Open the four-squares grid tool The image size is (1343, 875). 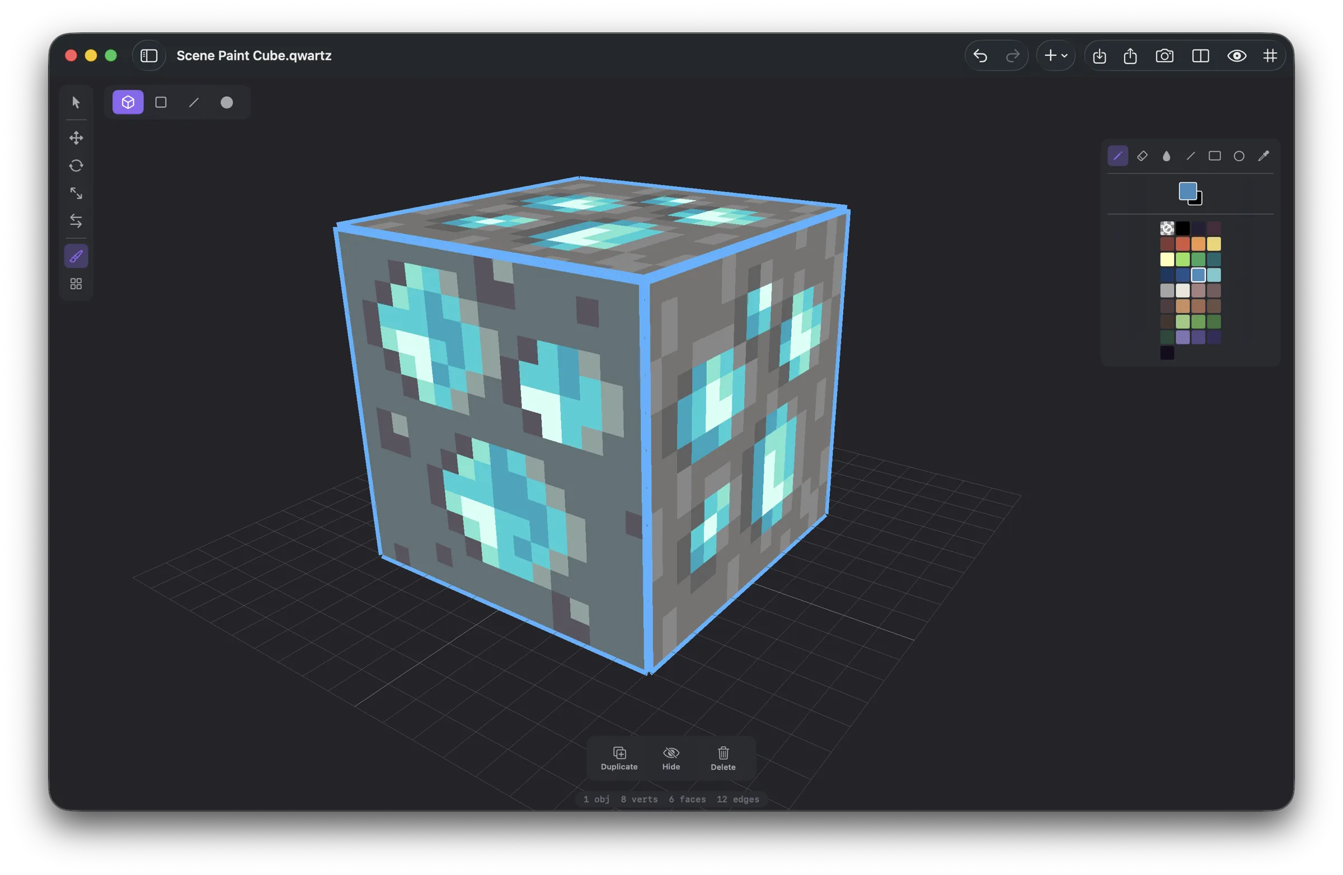pos(76,284)
